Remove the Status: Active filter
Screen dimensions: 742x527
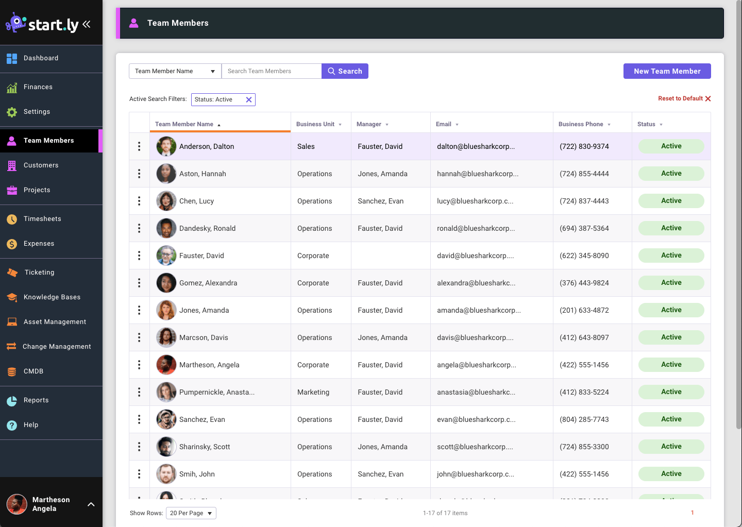pos(249,99)
